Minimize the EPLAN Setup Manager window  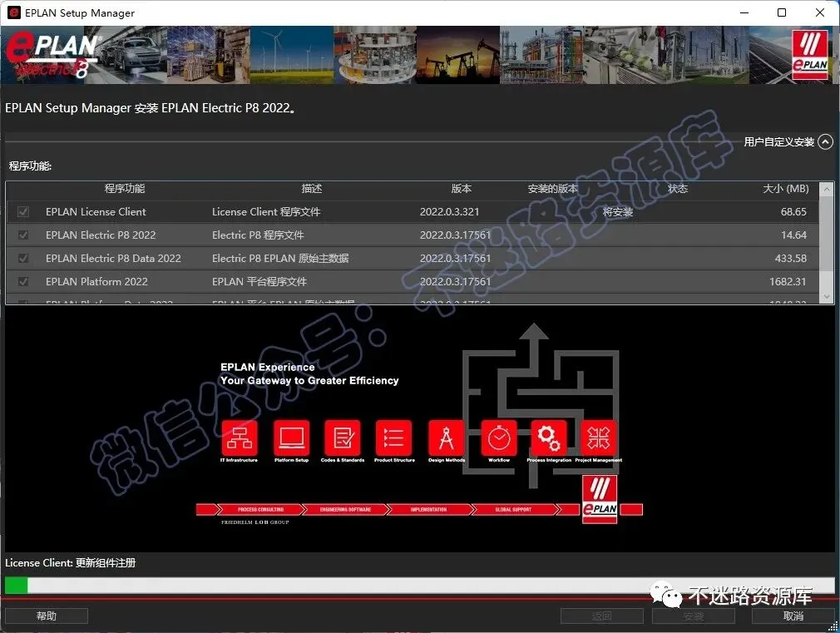click(x=744, y=12)
